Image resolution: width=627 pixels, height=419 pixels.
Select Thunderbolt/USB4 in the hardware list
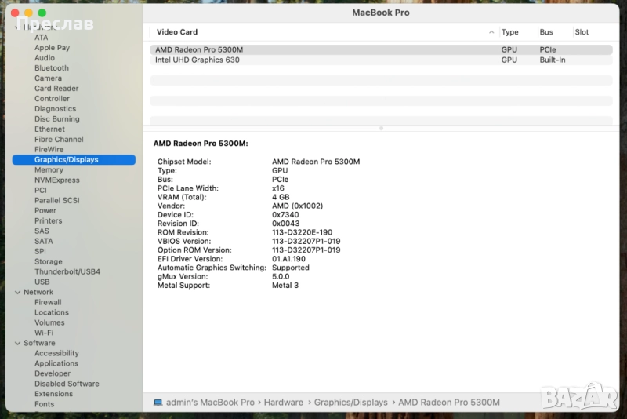[x=67, y=271]
